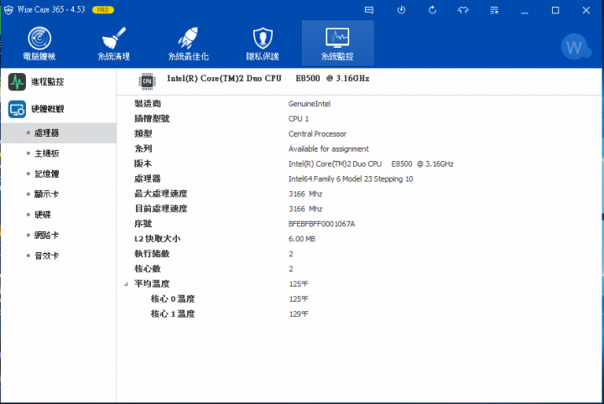604x404 pixels.
Task: Click the 最大處理速度 label
Action: coord(160,194)
